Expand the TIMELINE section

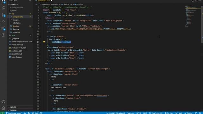tap(20, 110)
